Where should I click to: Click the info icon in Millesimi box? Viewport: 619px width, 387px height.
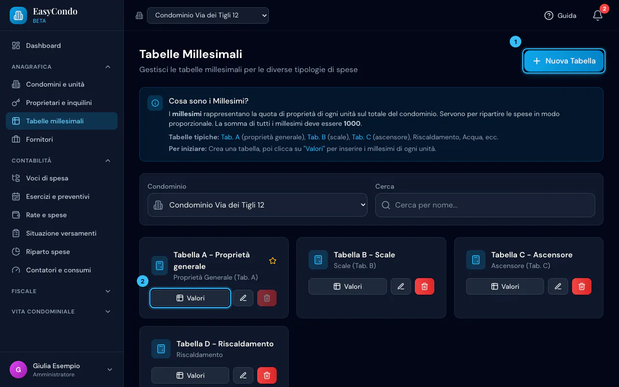click(x=155, y=103)
